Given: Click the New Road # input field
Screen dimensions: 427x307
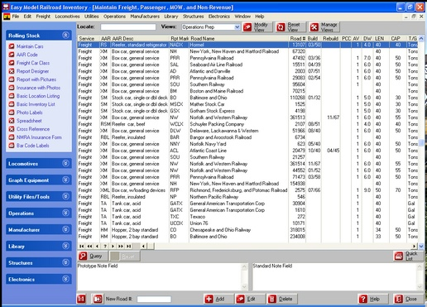Looking at the screenshot, I should click(154, 299).
